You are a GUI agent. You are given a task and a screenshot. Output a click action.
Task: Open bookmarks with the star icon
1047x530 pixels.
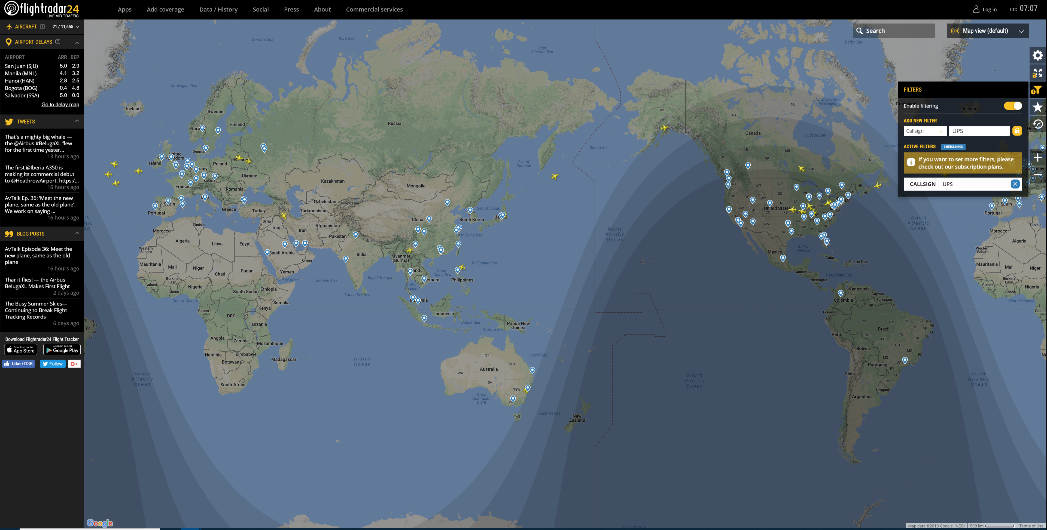click(x=1038, y=107)
